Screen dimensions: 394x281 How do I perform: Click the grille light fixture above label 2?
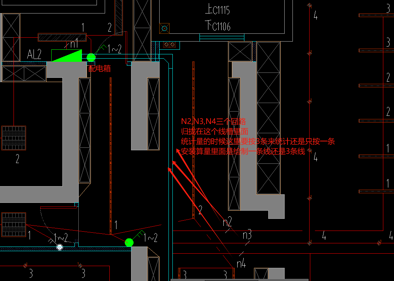coord(14,138)
